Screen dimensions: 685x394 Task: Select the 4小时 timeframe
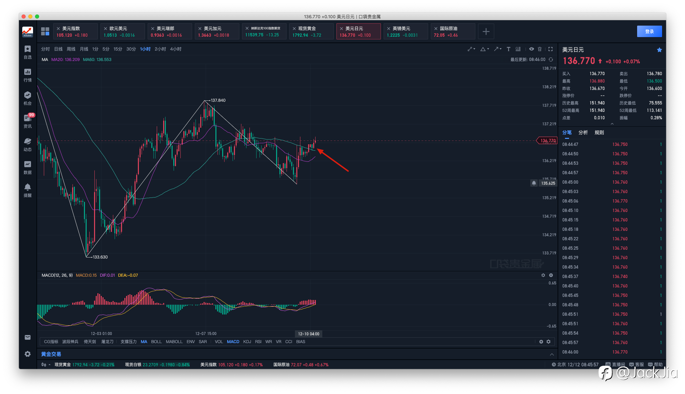pyautogui.click(x=176, y=49)
